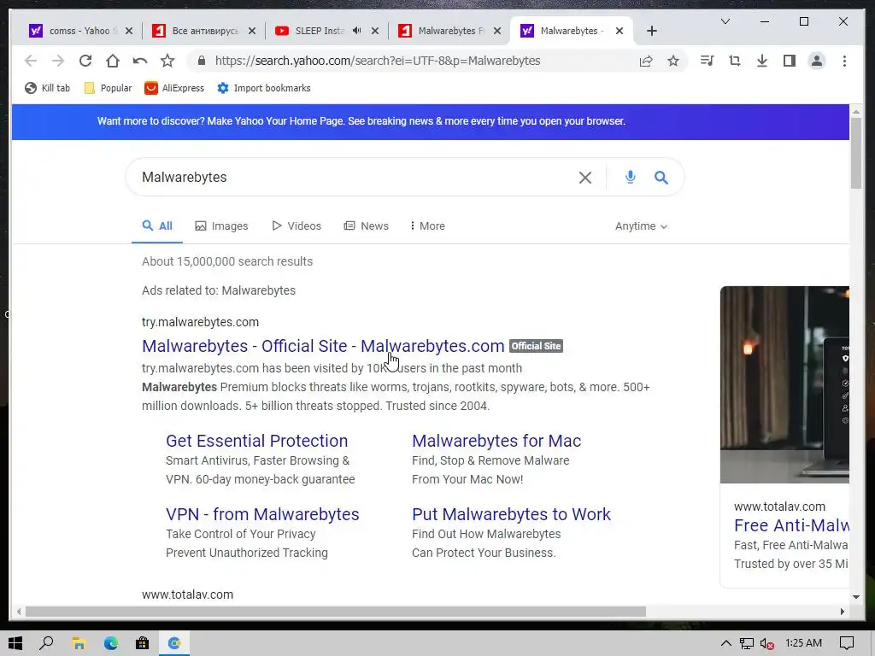Show hidden system tray icons
Image resolution: width=875 pixels, height=656 pixels.
tap(725, 643)
